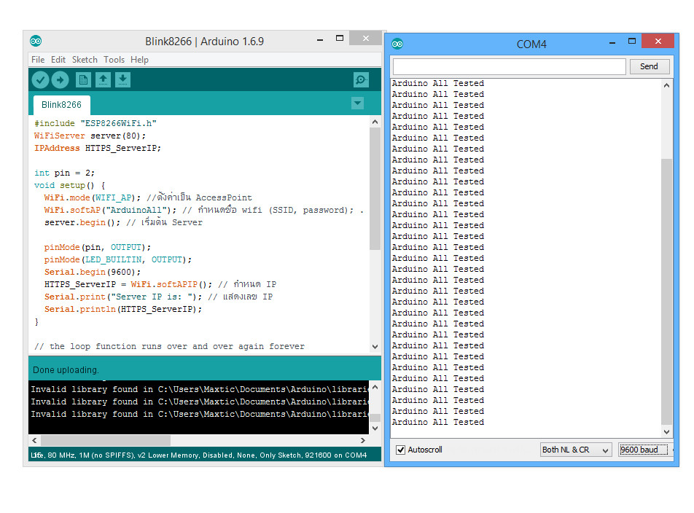Screen dimensions: 694x513
Task: Click the 'Serial.begin(9600);' line
Action: (93, 272)
